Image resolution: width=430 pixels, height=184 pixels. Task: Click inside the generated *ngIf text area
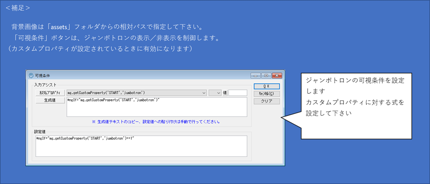point(156,107)
